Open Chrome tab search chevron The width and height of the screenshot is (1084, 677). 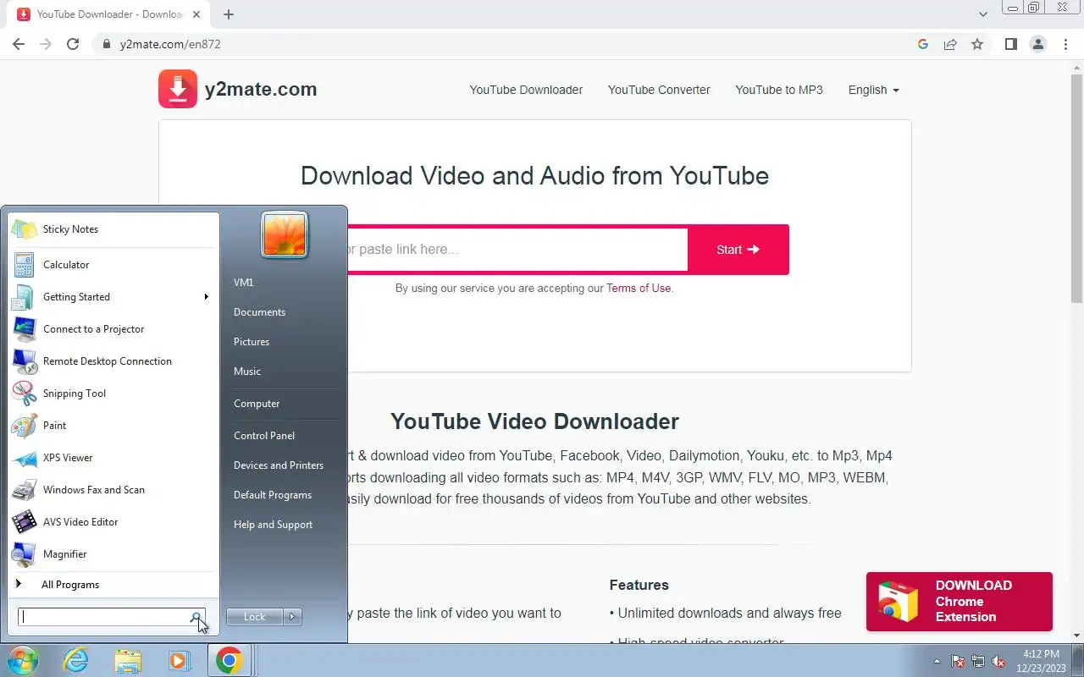click(x=983, y=14)
